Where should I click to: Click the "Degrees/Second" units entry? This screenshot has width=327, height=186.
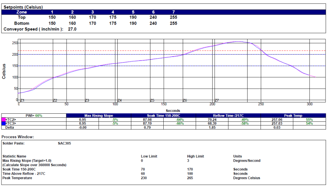pyautogui.click(x=247, y=161)
